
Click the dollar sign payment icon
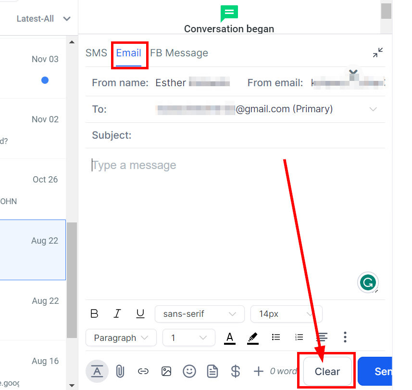(x=236, y=371)
